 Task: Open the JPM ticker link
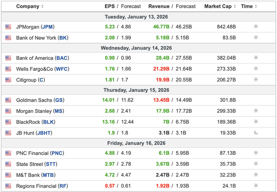[x=48, y=27]
